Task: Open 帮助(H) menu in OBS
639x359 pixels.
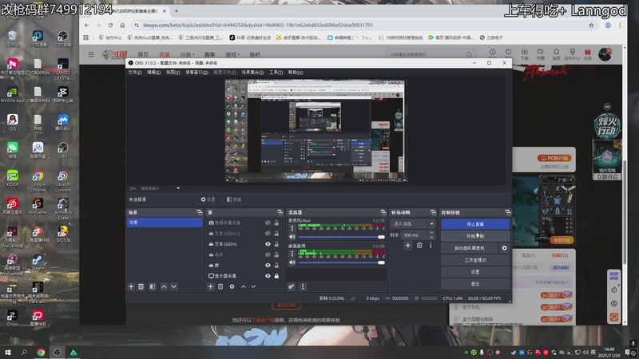Action: (x=296, y=73)
